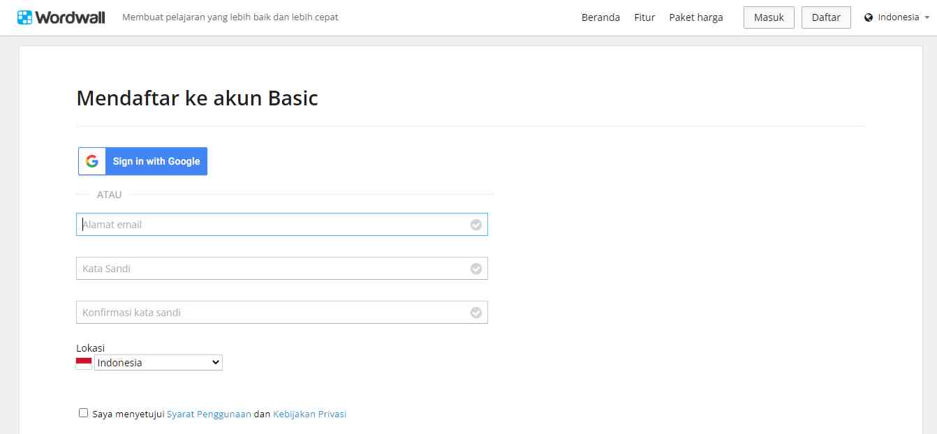The width and height of the screenshot is (937, 434).
Task: Open the Kebijakan Privasi link
Action: pos(309,414)
